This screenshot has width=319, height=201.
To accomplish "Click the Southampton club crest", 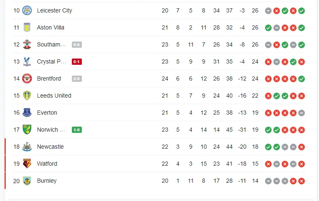I will 27,44.
